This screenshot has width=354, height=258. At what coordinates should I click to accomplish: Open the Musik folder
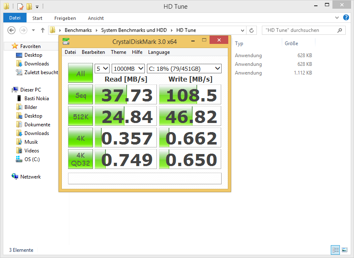(31, 142)
